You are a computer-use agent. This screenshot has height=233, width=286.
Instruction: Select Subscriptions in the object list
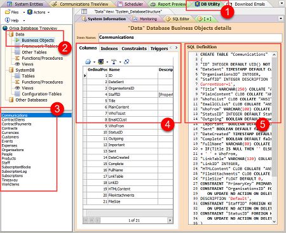pos(12,176)
